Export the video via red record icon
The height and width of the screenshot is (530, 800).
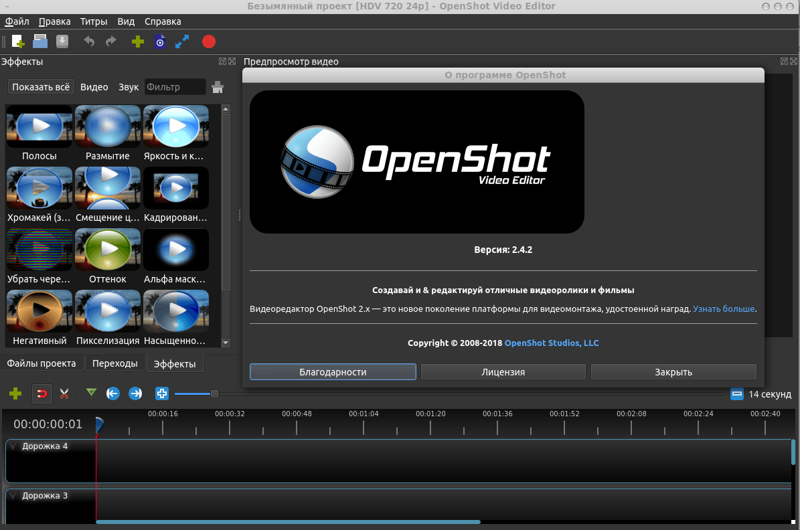208,41
